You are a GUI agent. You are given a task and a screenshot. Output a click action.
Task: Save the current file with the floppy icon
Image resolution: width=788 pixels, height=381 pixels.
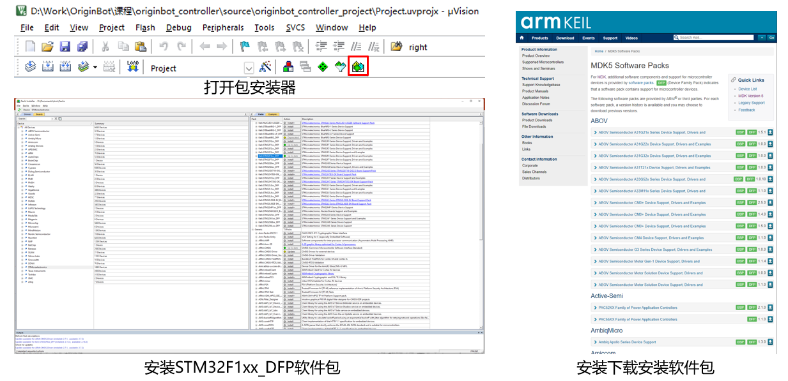click(65, 47)
